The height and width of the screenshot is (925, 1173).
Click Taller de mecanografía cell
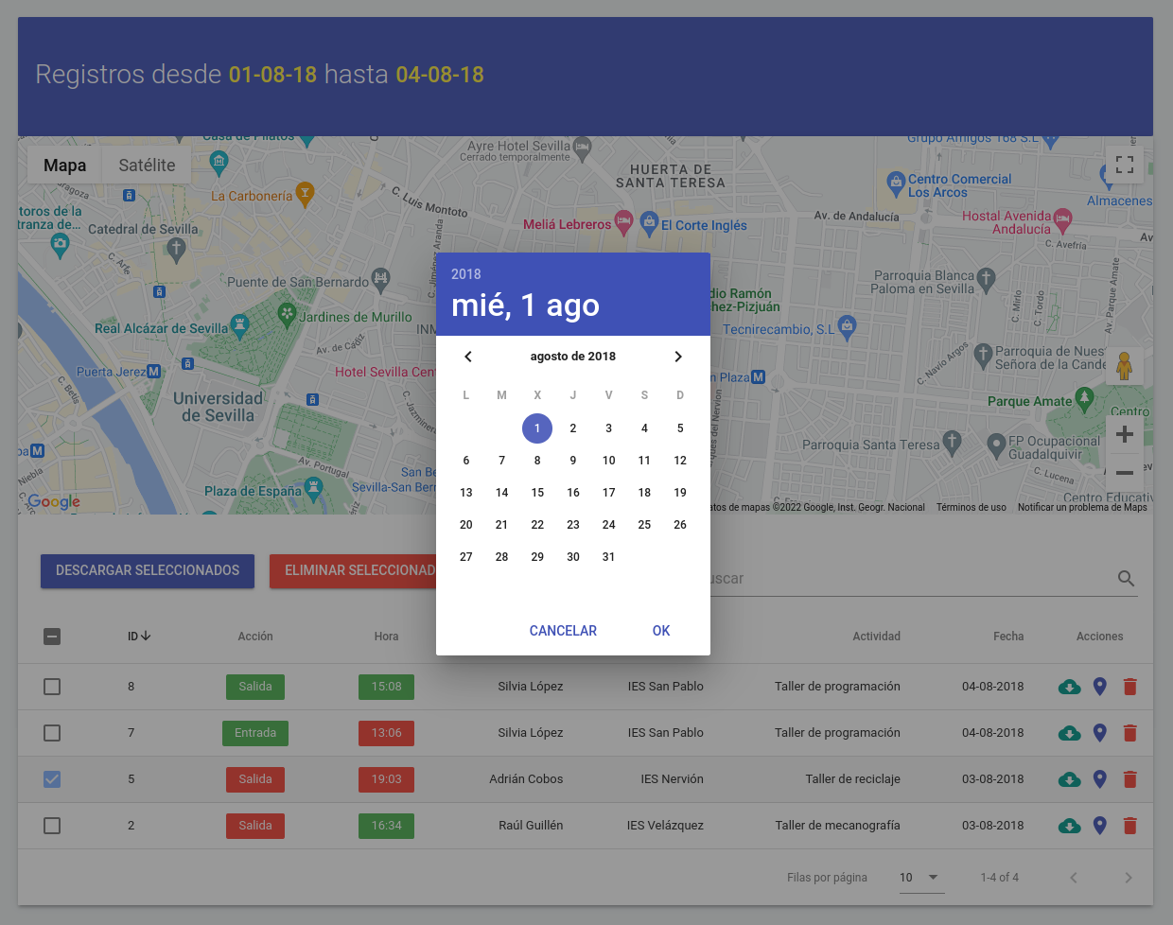pos(837,826)
